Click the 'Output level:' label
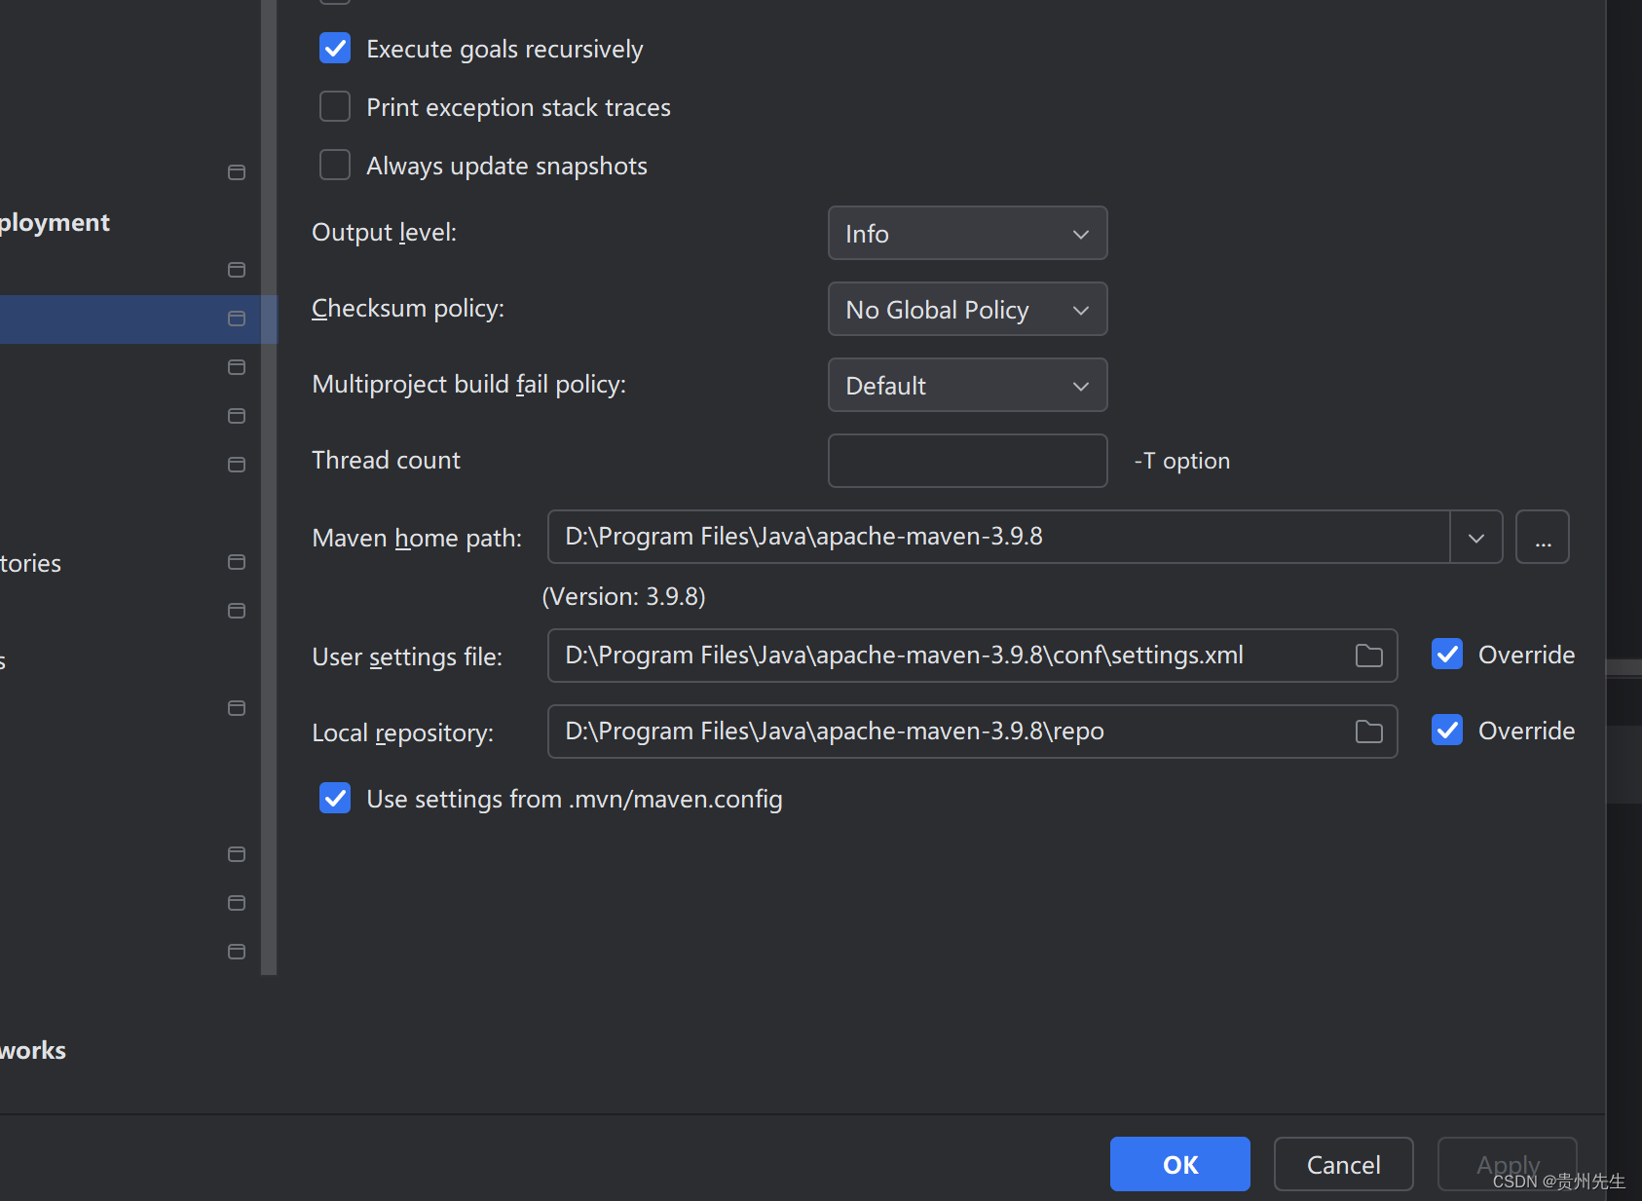The height and width of the screenshot is (1201, 1642). tap(384, 233)
